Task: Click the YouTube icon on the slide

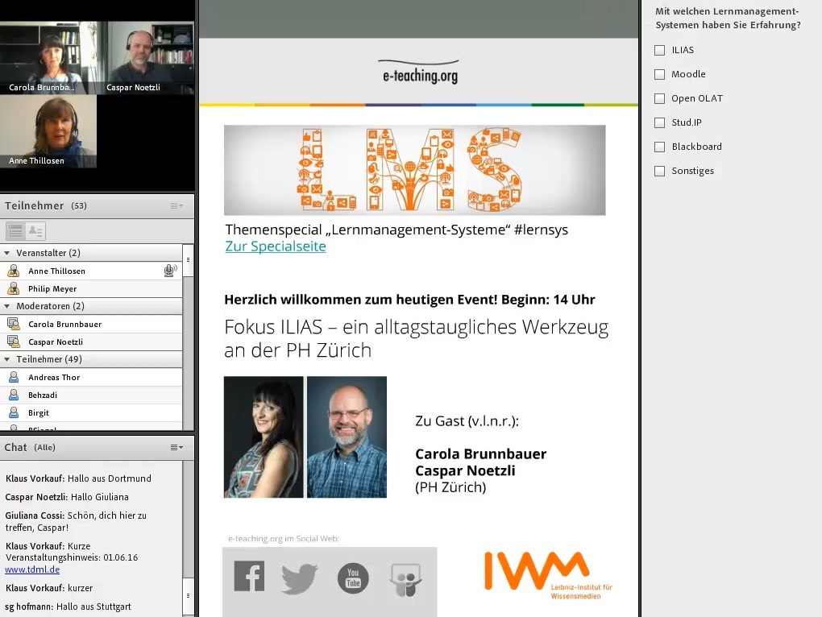Action: pyautogui.click(x=353, y=578)
